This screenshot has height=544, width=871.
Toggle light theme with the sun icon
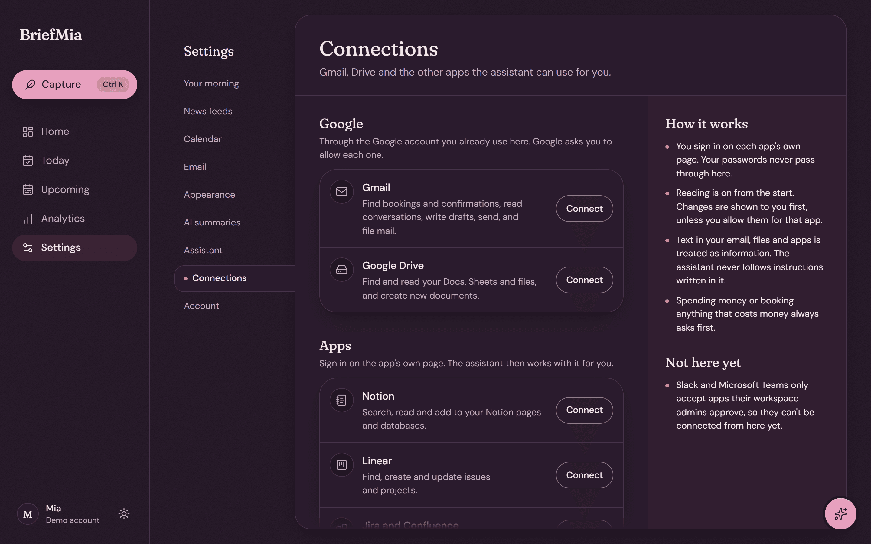click(x=124, y=514)
